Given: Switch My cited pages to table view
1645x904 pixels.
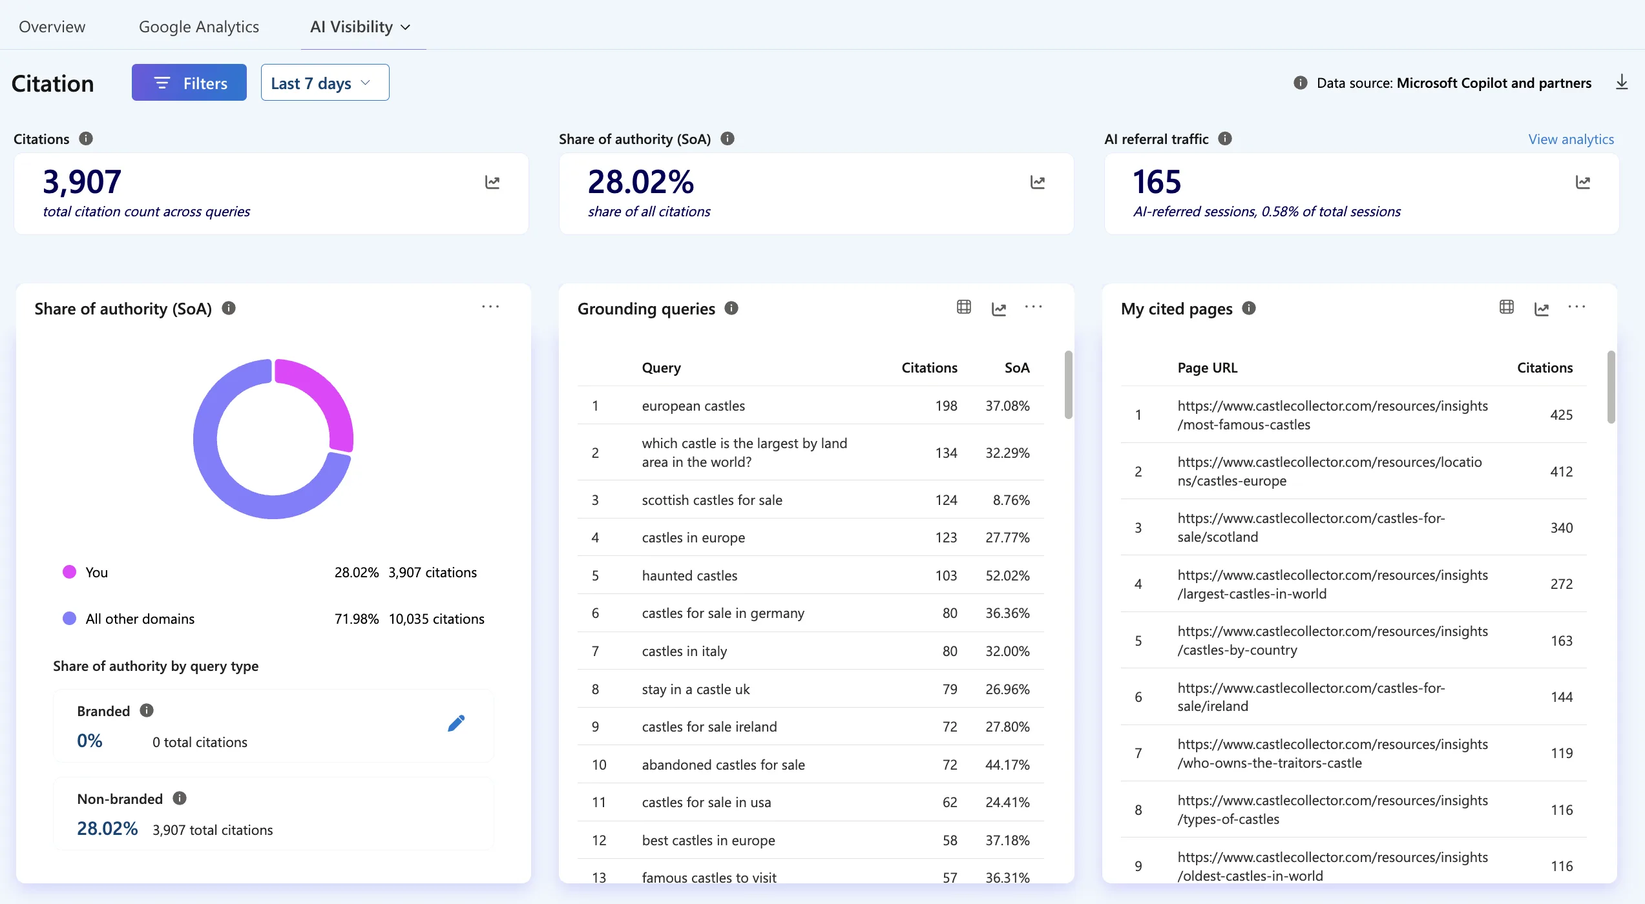Looking at the screenshot, I should [1507, 307].
